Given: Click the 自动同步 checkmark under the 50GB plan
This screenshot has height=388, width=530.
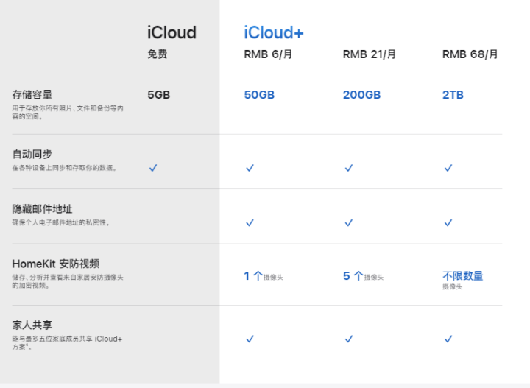Looking at the screenshot, I should [x=250, y=168].
